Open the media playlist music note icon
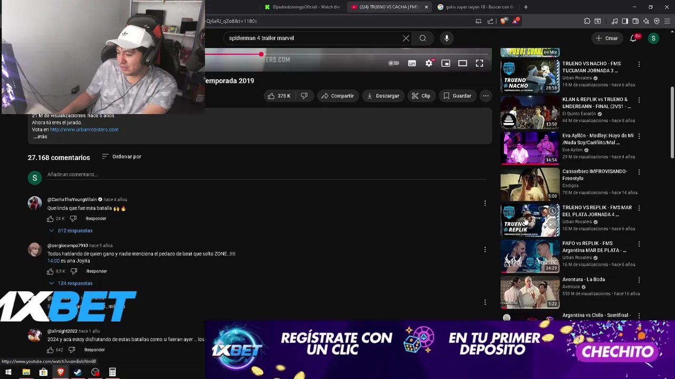Image resolution: width=675 pixels, height=379 pixels. point(614,21)
